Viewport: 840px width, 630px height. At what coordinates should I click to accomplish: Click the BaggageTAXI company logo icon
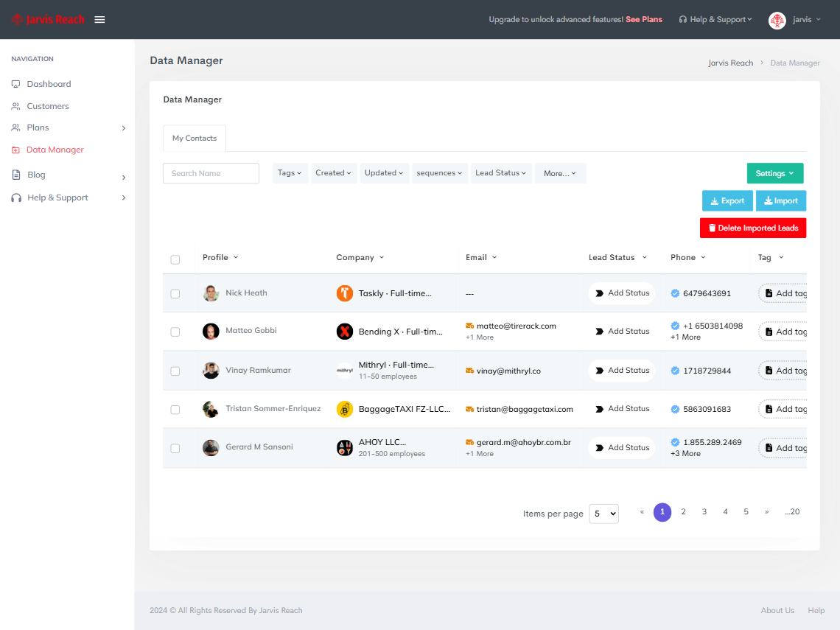345,409
